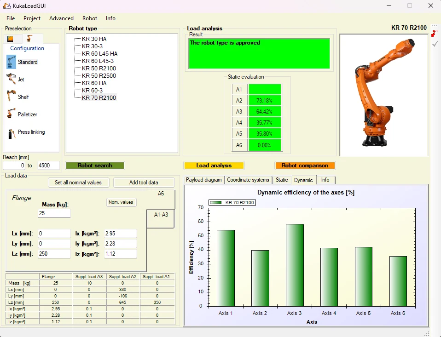441x337 pixels.
Task: Click the Reach minimum field
Action: tap(14, 166)
